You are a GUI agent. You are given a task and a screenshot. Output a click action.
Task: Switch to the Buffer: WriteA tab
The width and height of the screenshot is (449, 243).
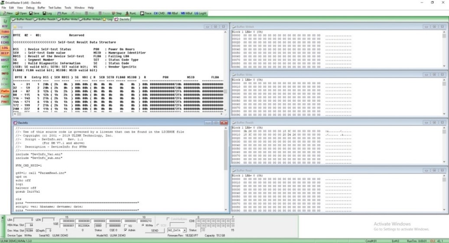point(90,19)
